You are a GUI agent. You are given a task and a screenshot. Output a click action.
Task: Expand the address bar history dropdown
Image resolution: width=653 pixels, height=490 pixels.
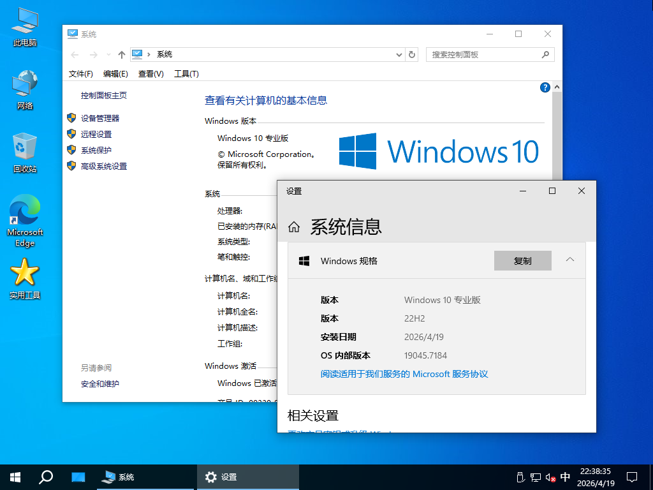pos(399,55)
